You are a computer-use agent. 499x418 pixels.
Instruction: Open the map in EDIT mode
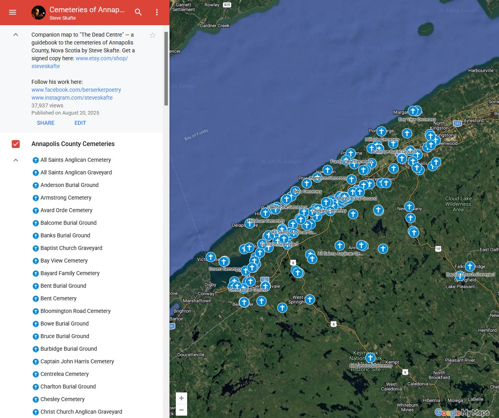click(80, 123)
